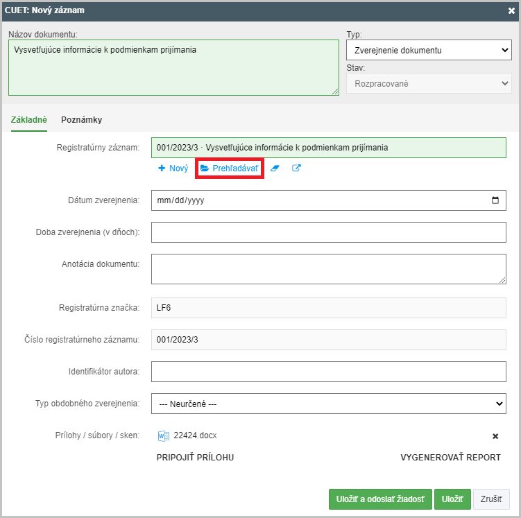Screen dimensions: 521x518
Task: Expand the Stav dropdown Rozpracované
Action: click(429, 83)
